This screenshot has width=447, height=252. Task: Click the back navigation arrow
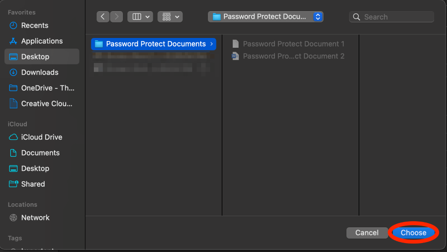[103, 17]
